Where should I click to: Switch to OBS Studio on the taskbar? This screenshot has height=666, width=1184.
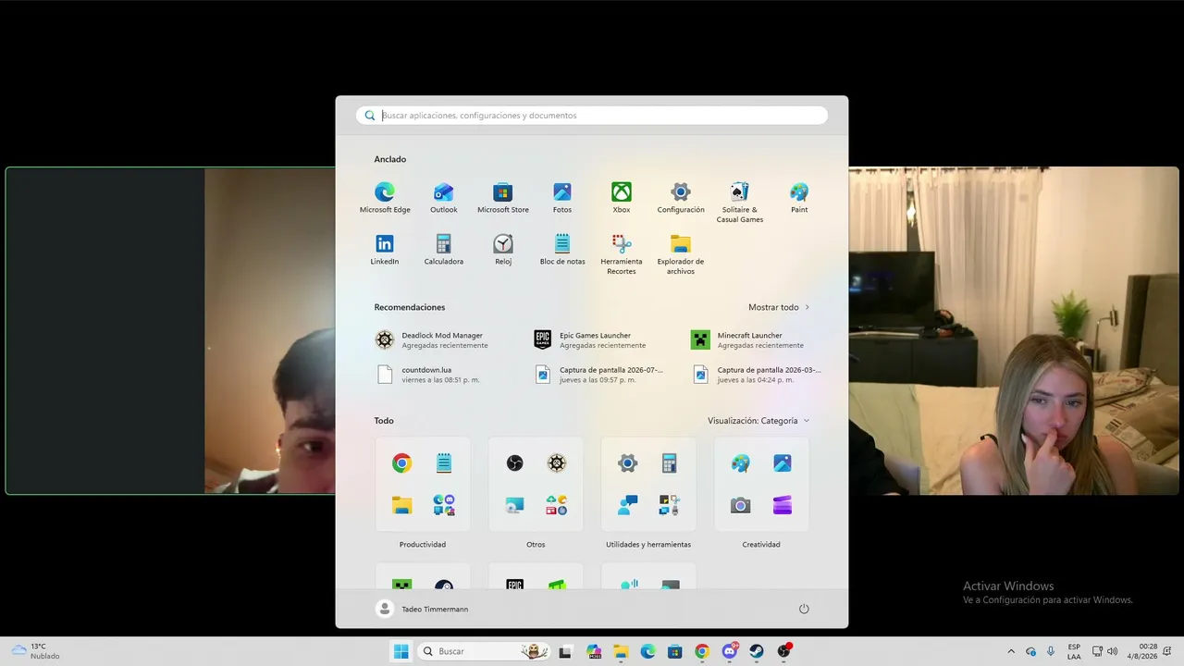tap(784, 651)
